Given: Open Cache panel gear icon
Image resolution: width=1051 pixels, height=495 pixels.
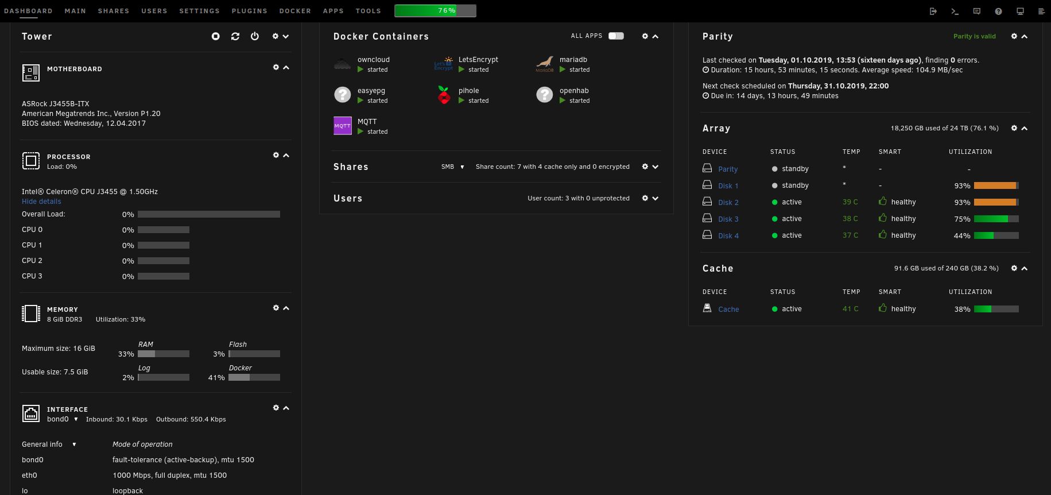Looking at the screenshot, I should pyautogui.click(x=1014, y=268).
